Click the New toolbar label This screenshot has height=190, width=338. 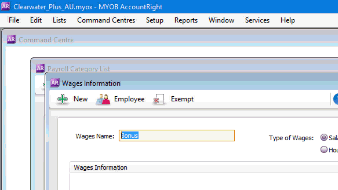click(81, 99)
